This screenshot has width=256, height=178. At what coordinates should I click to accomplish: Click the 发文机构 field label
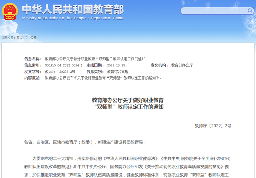159,66
